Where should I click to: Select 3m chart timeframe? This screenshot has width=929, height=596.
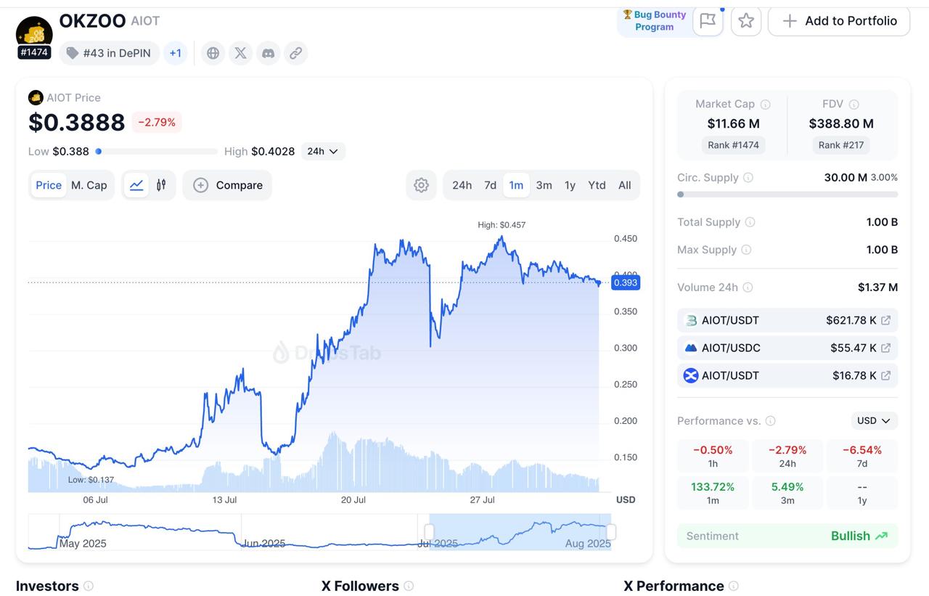coord(544,185)
